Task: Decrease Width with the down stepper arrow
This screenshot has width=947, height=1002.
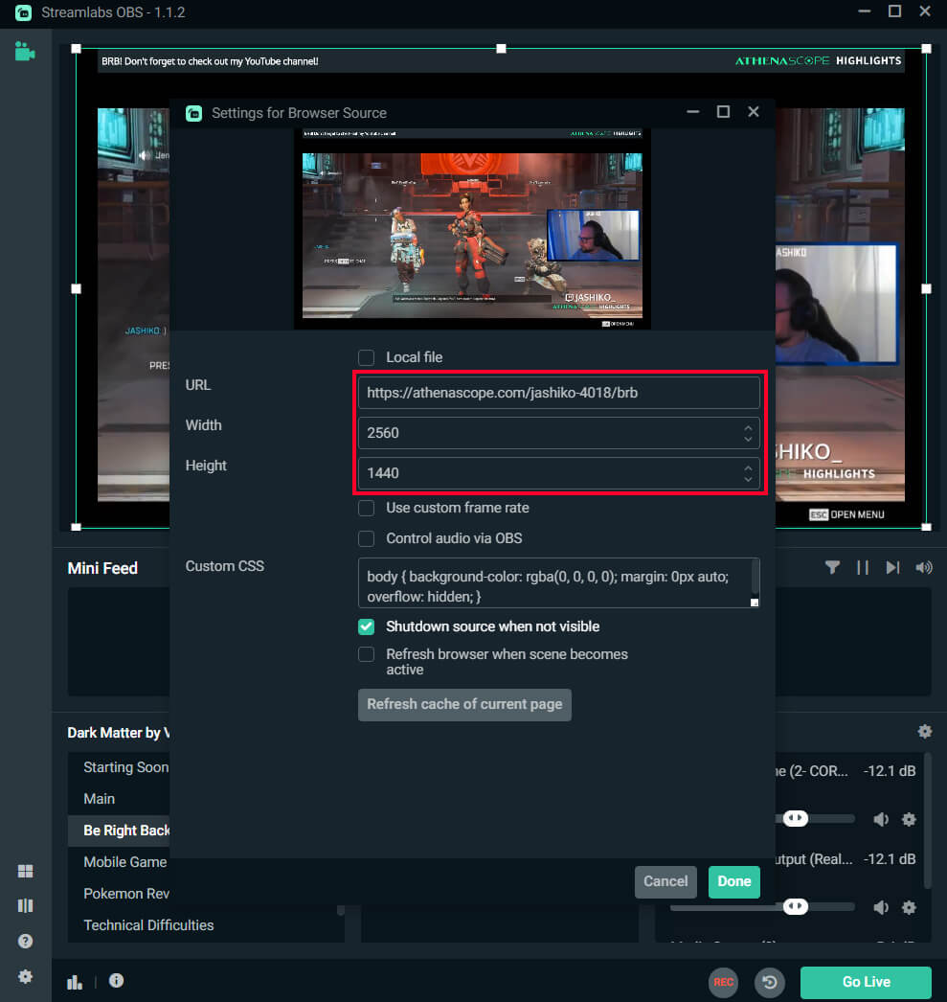Action: (748, 439)
